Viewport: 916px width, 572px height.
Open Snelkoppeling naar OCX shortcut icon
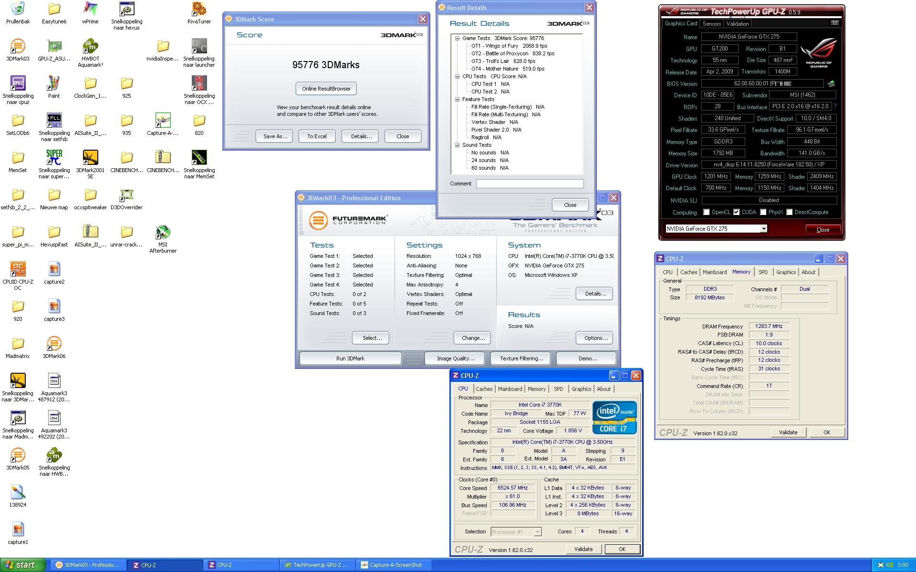pyautogui.click(x=199, y=90)
